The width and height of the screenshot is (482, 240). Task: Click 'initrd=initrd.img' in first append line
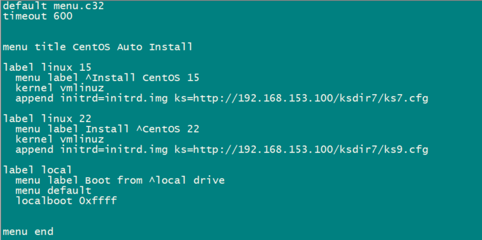(114, 98)
